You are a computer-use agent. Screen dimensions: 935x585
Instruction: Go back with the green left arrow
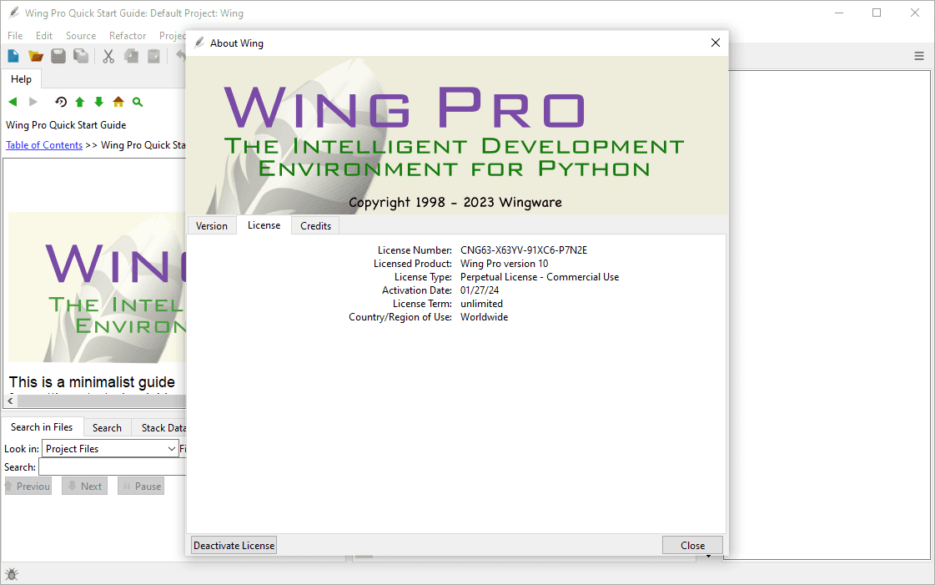pos(13,102)
